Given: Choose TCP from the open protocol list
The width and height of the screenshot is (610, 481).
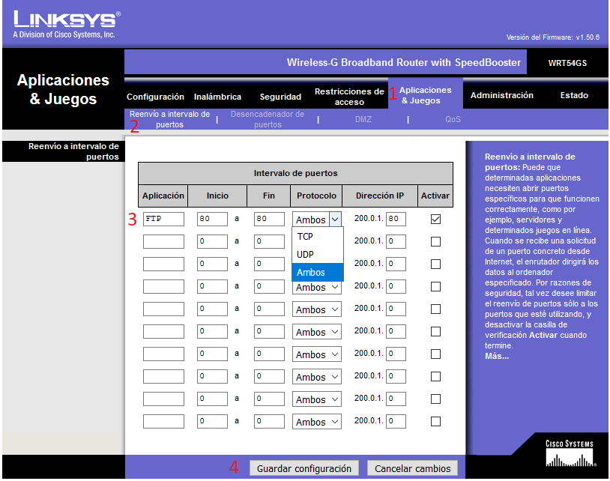Looking at the screenshot, I should point(318,237).
